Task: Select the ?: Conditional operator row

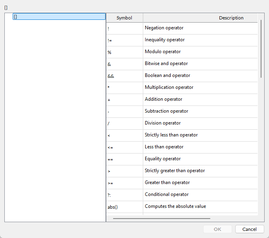Action: [167, 195]
